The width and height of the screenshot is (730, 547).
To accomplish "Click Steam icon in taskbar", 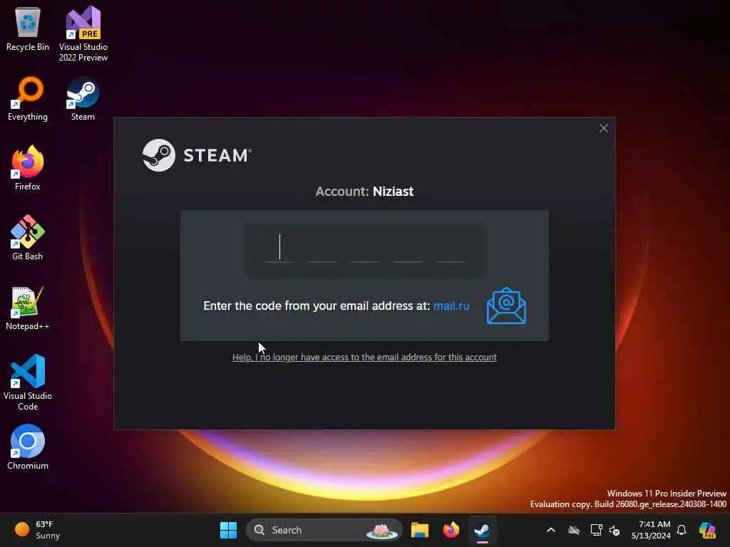I will pos(482,530).
